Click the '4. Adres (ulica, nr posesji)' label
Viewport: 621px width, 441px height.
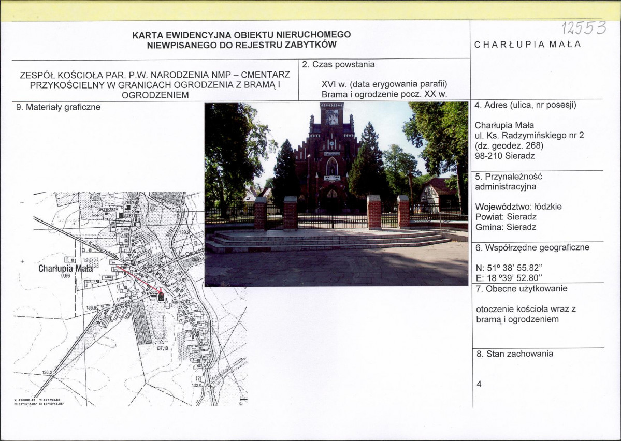tap(526, 105)
